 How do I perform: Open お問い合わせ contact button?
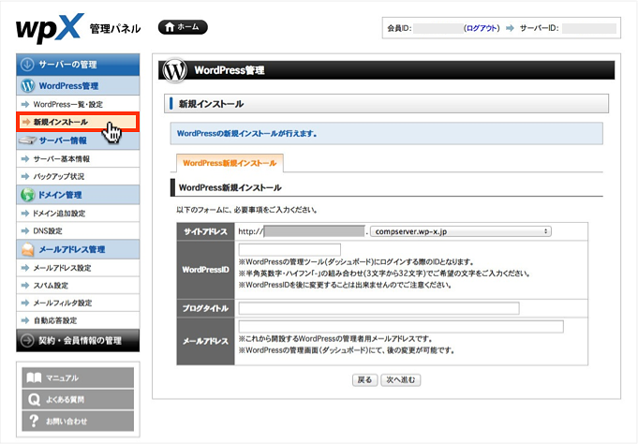tap(78, 421)
